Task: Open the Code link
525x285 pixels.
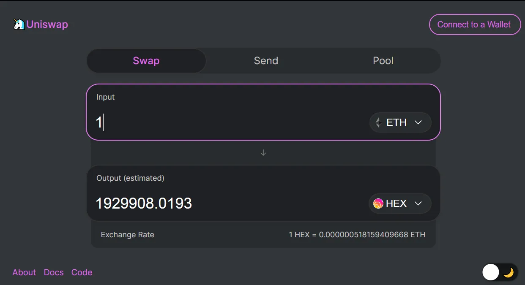Action: (82, 272)
